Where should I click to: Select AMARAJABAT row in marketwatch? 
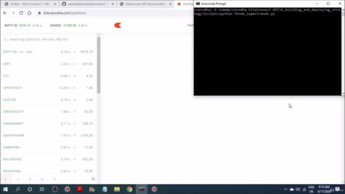pos(48,123)
